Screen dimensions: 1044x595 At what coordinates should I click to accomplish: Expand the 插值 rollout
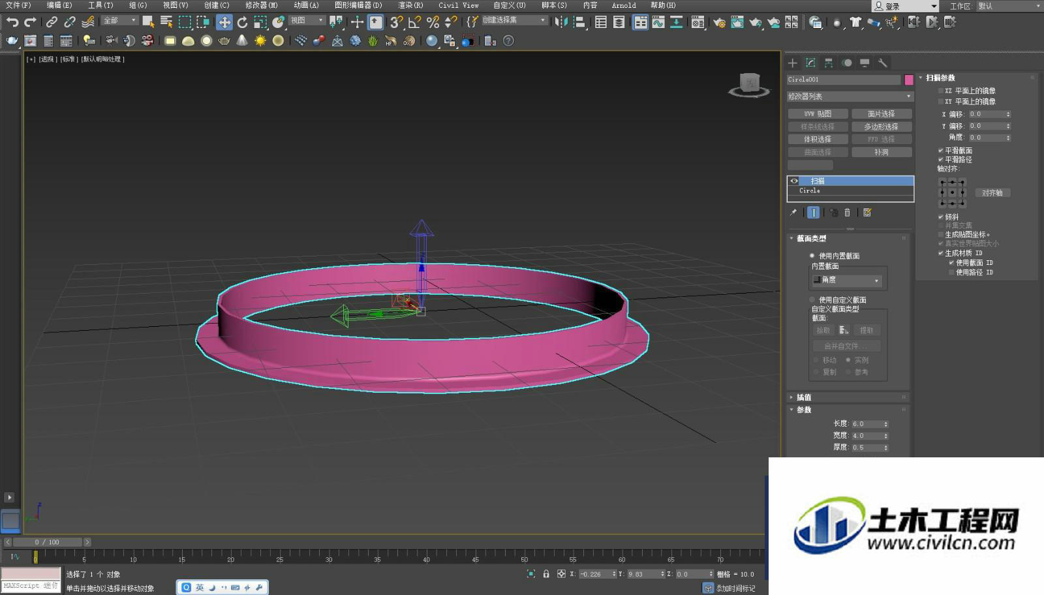click(848, 397)
